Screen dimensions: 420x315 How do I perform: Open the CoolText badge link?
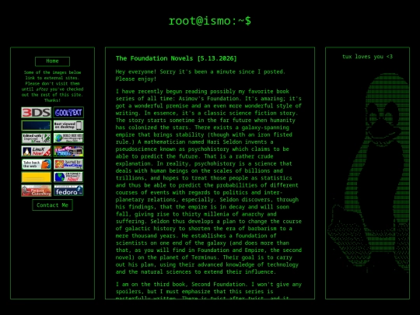tap(68, 113)
